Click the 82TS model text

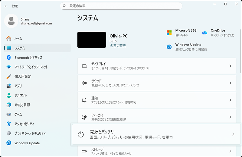tap(113, 41)
